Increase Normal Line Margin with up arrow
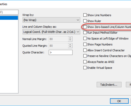Screen dimensions: 131x106 click(70, 38)
